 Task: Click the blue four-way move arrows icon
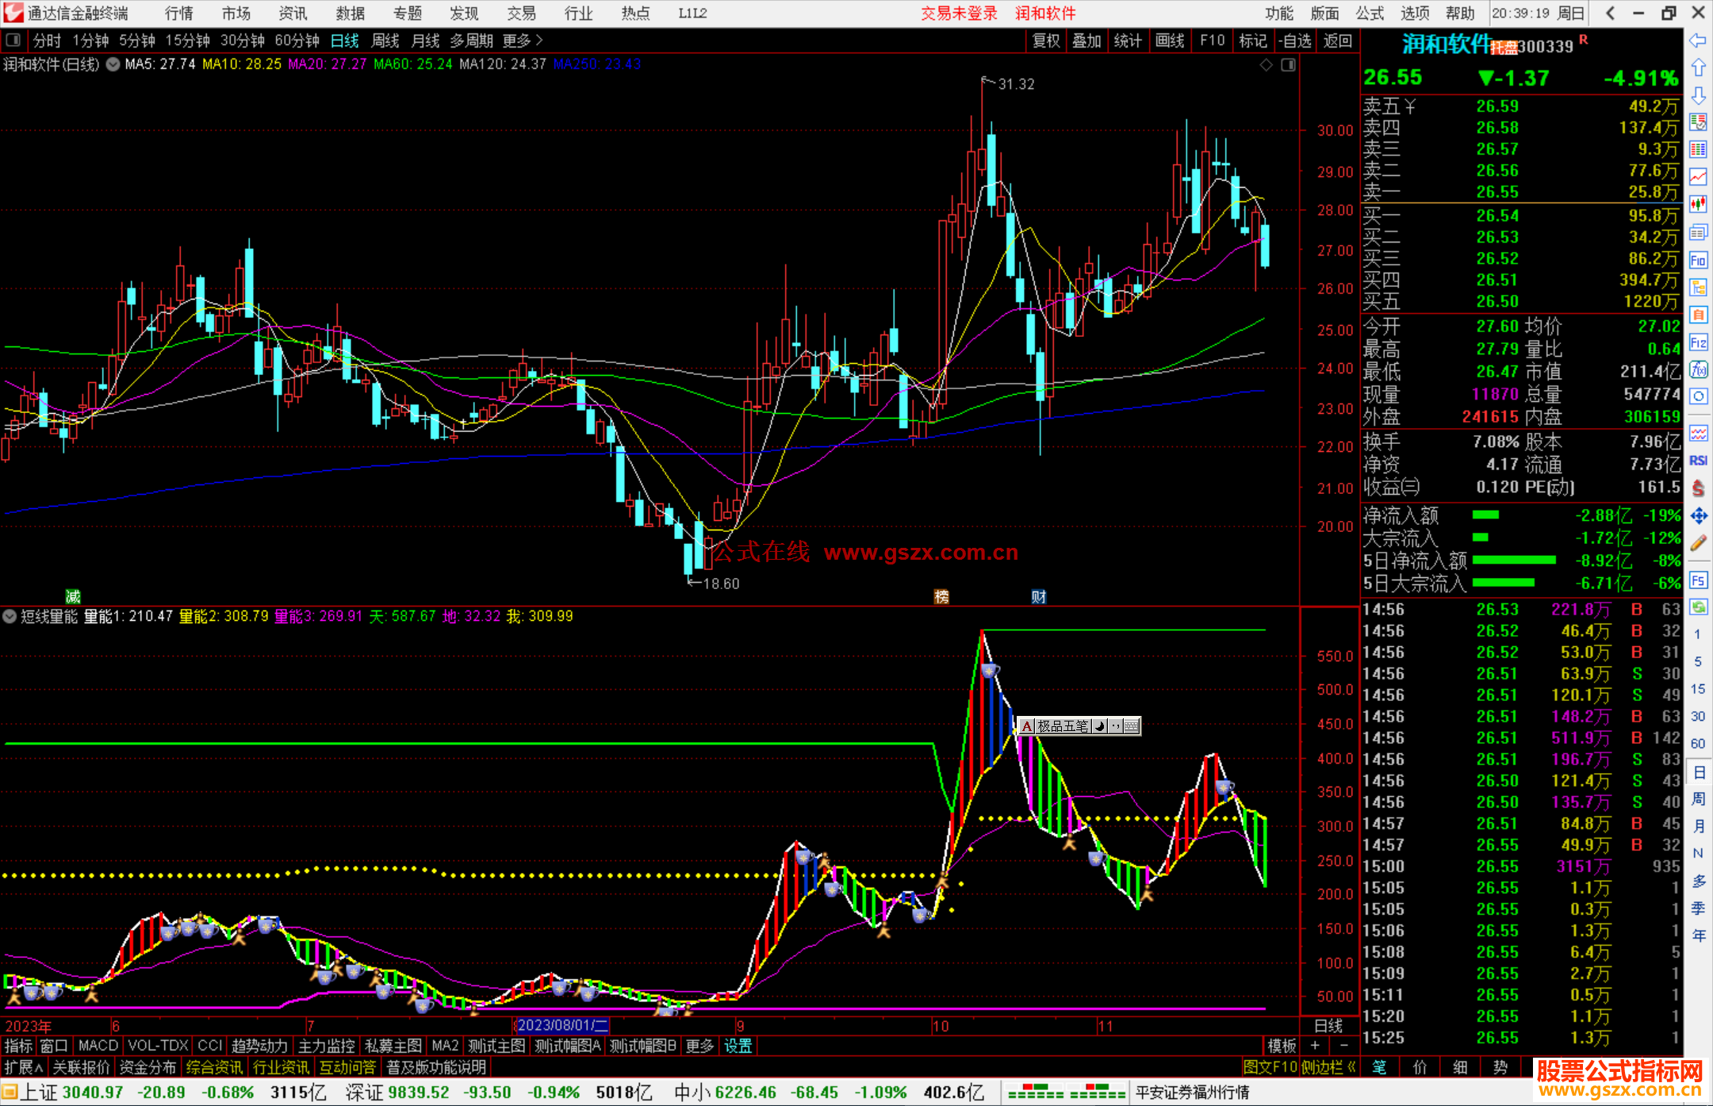[x=1698, y=516]
